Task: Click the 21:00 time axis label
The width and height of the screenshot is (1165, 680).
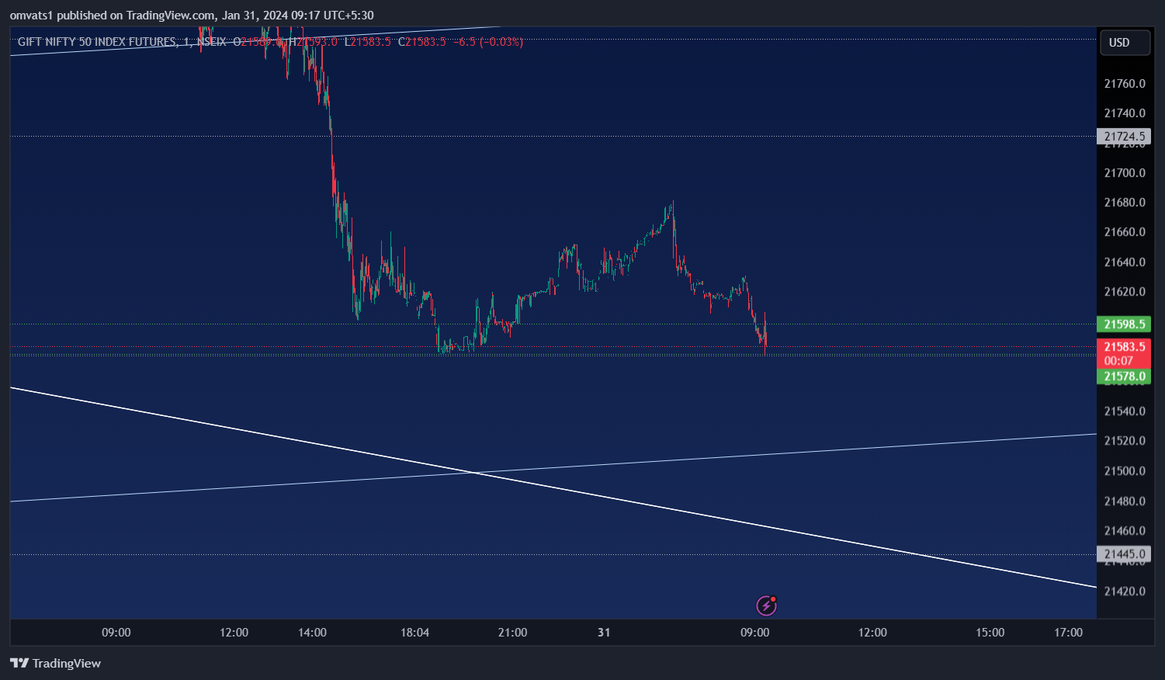Action: 512,633
